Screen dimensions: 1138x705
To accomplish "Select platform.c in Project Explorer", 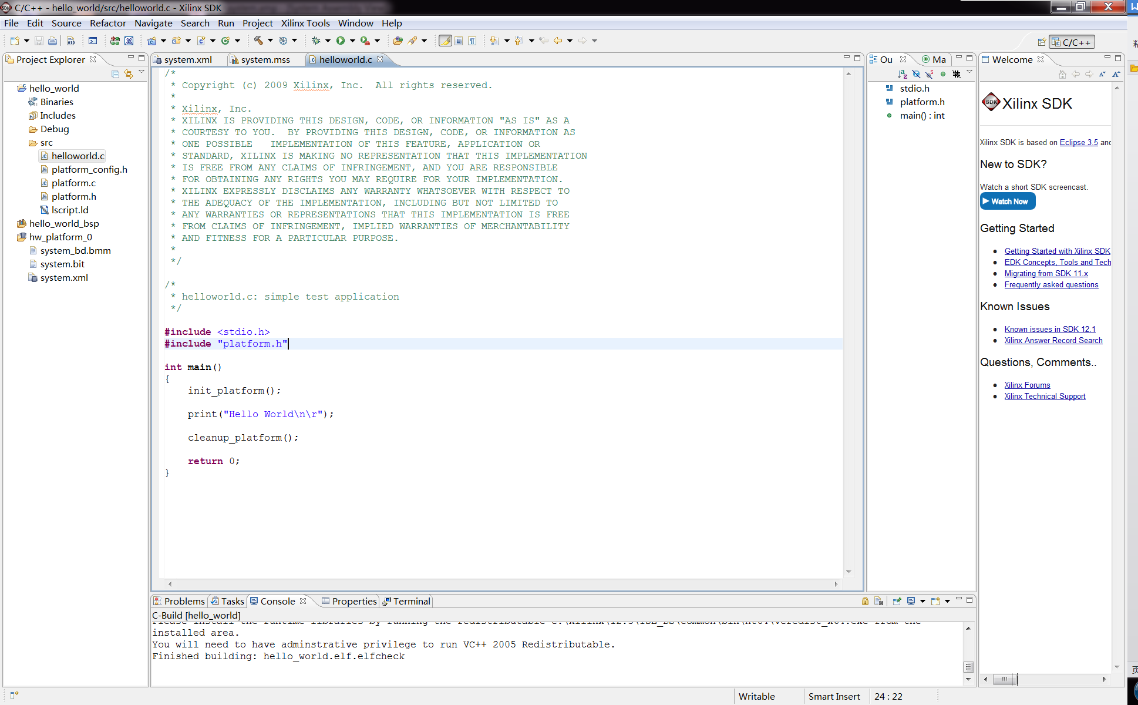I will (73, 183).
